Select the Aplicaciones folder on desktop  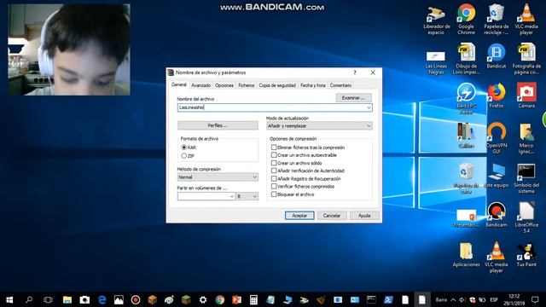point(467,255)
